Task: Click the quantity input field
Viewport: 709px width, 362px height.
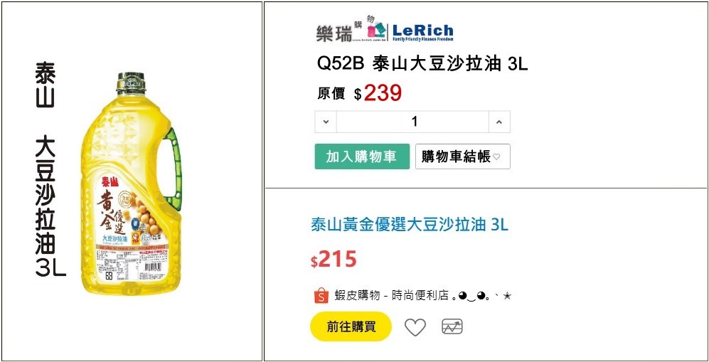Action: point(414,122)
